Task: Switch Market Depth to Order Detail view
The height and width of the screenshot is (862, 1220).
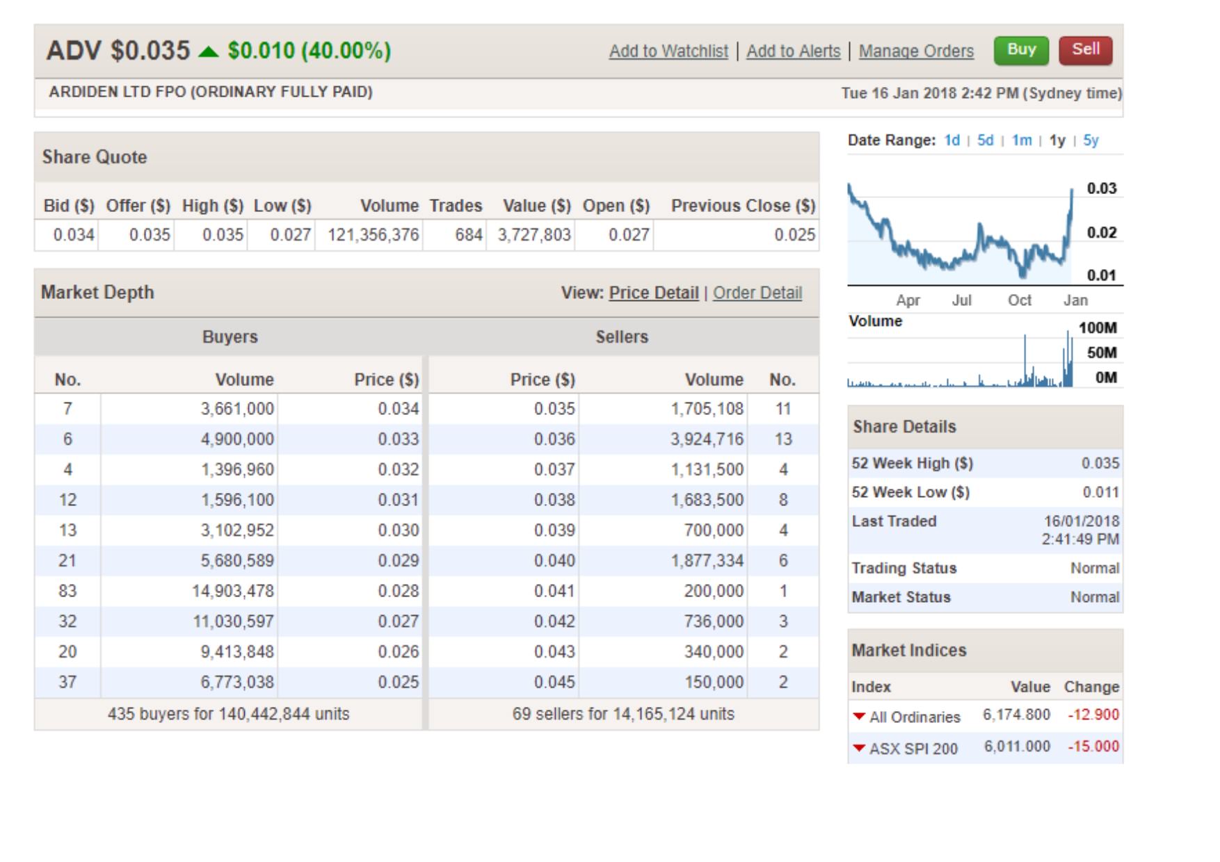Action: 757,293
